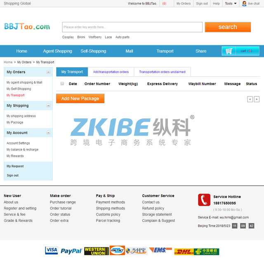The width and height of the screenshot is (264, 261).
Task: Click the EMS logo
Action: [x=160, y=250]
